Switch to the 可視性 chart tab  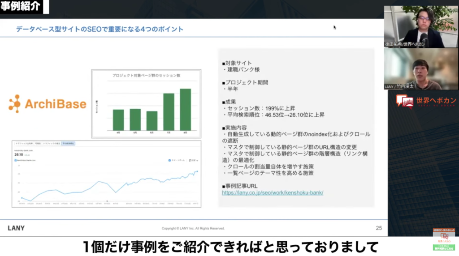click(38, 144)
